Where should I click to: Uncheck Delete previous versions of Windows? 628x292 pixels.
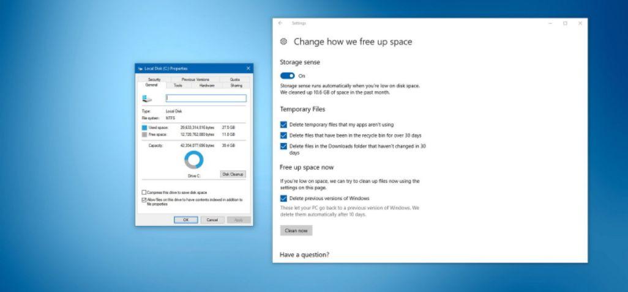(x=283, y=199)
